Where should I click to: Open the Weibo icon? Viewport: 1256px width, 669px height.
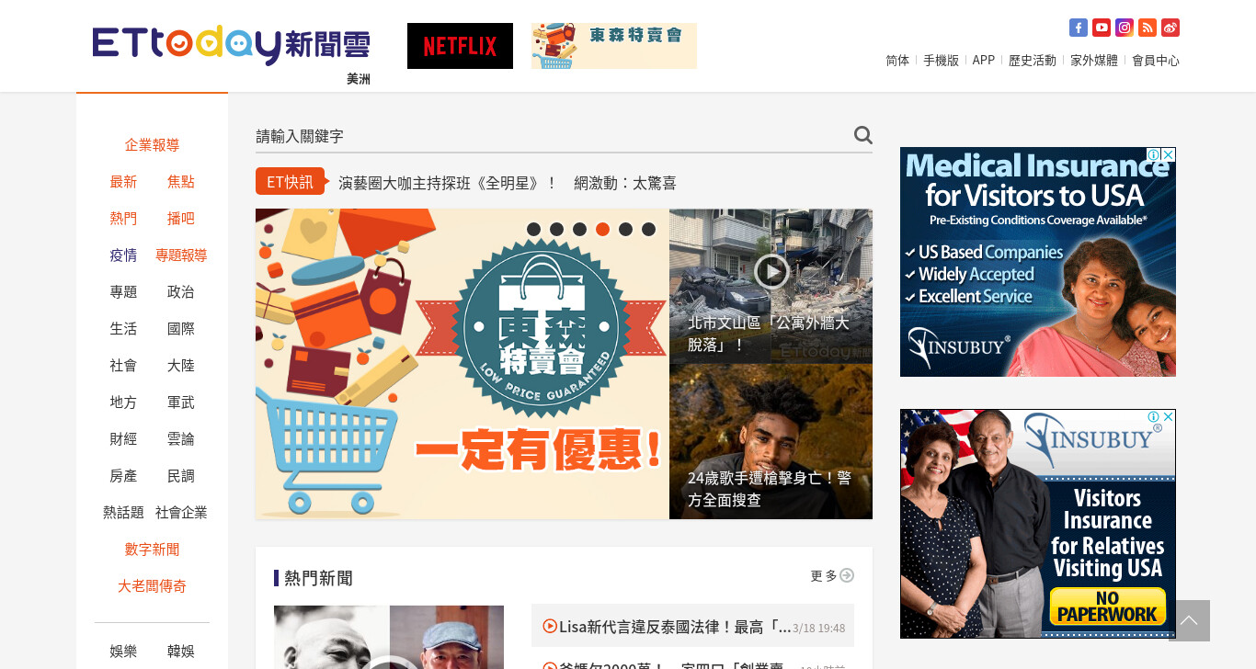point(1170,28)
